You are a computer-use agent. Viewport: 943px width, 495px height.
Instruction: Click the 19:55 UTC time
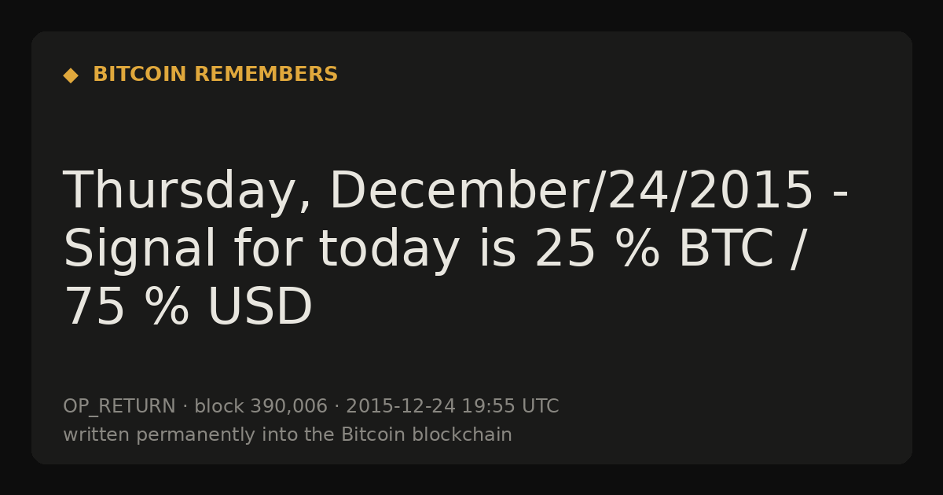(510, 406)
